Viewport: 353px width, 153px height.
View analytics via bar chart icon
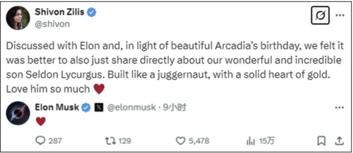[x=250, y=141]
